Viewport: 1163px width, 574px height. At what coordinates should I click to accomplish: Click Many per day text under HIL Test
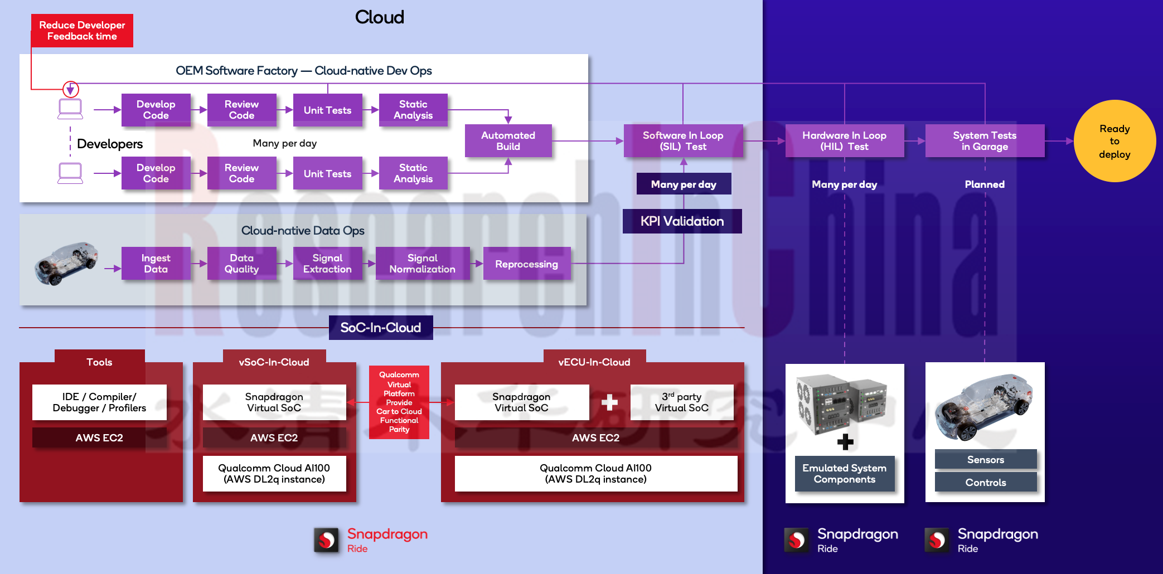(845, 184)
